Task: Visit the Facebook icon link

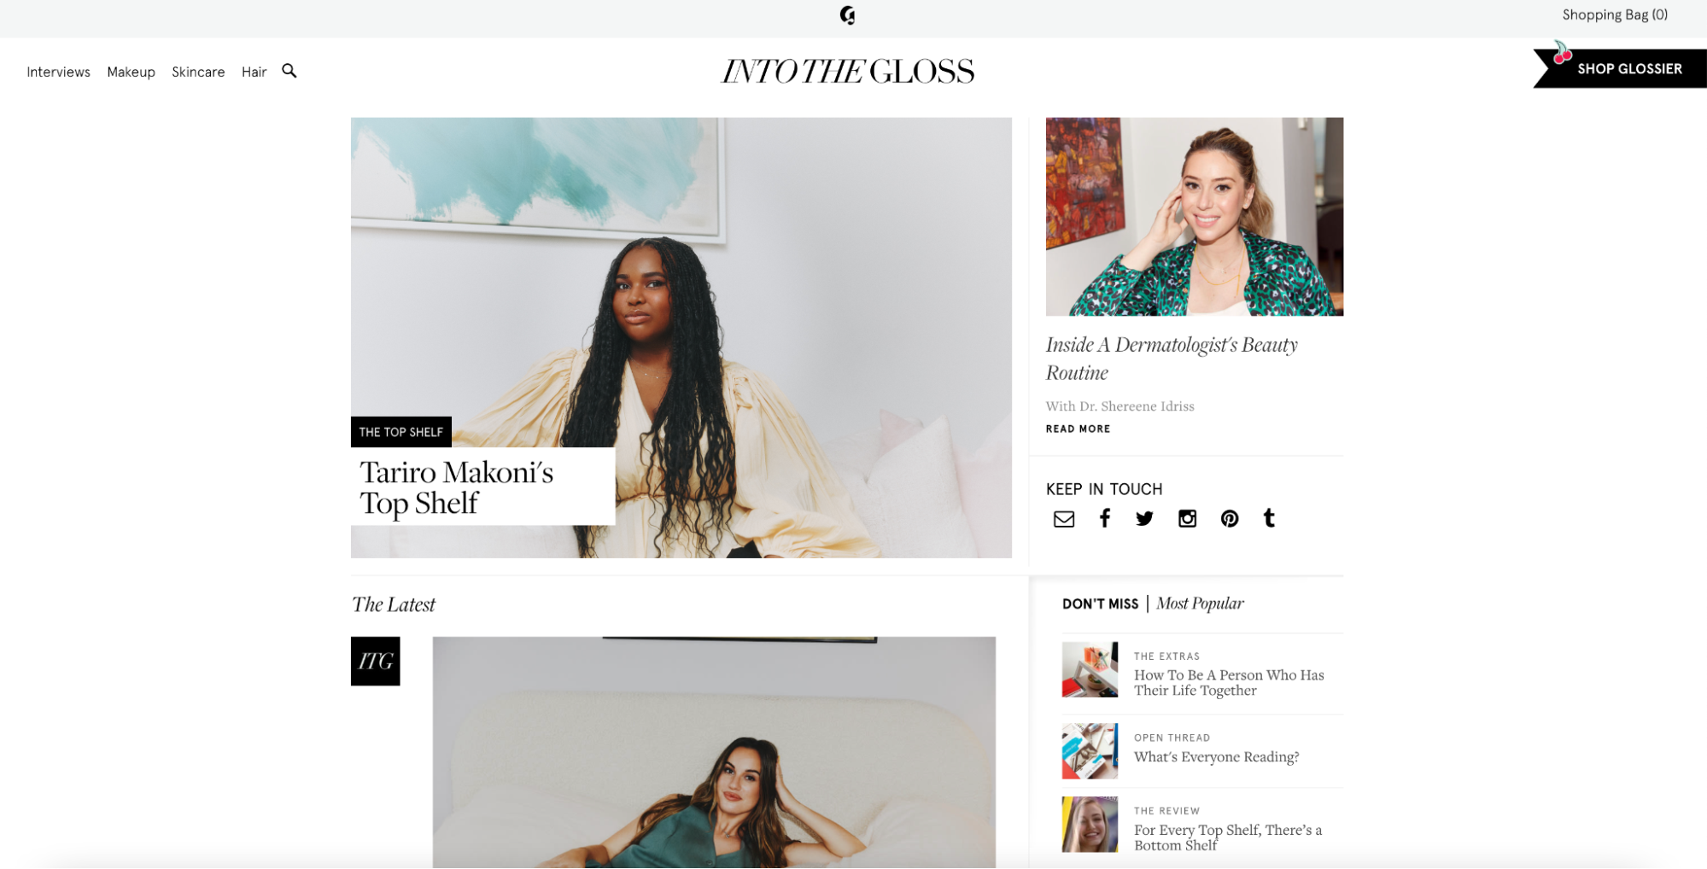Action: tap(1104, 518)
